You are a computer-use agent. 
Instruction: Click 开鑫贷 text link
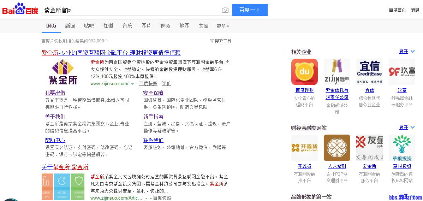tap(304, 166)
